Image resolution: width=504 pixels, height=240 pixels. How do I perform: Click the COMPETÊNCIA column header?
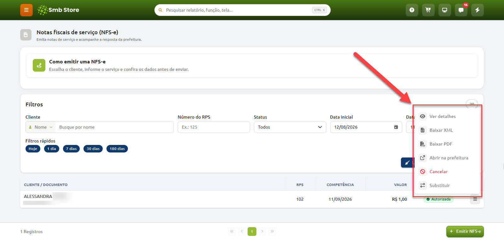(340, 185)
